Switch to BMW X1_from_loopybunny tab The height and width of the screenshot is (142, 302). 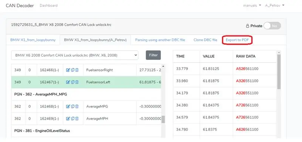(x=33, y=40)
